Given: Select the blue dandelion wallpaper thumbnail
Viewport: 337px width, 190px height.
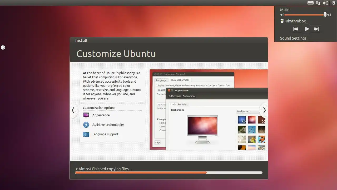Looking at the screenshot, I should click(252, 130).
